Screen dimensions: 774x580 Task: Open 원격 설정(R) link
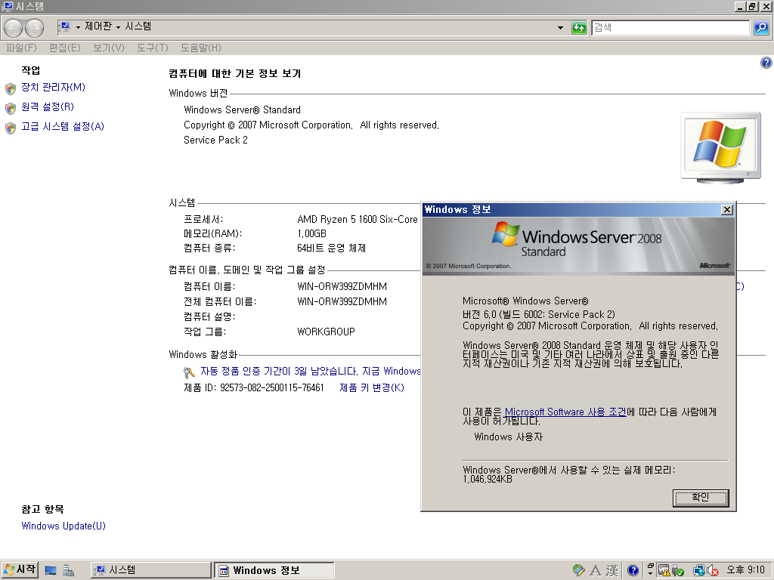pyautogui.click(x=48, y=106)
